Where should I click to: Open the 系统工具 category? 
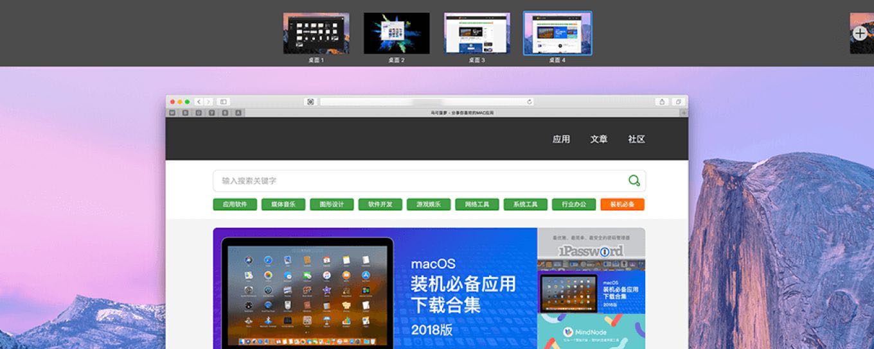pyautogui.click(x=526, y=205)
